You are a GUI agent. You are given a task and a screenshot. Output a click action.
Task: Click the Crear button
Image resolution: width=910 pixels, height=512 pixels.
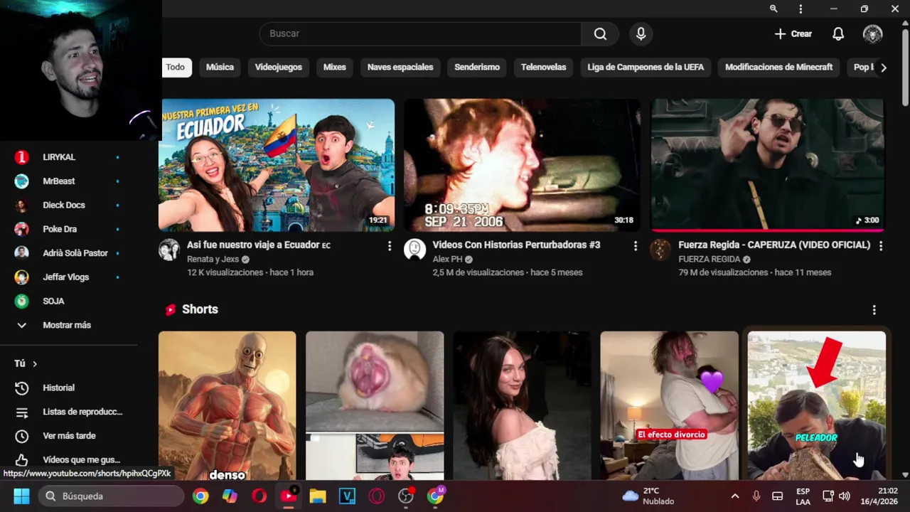pos(793,34)
